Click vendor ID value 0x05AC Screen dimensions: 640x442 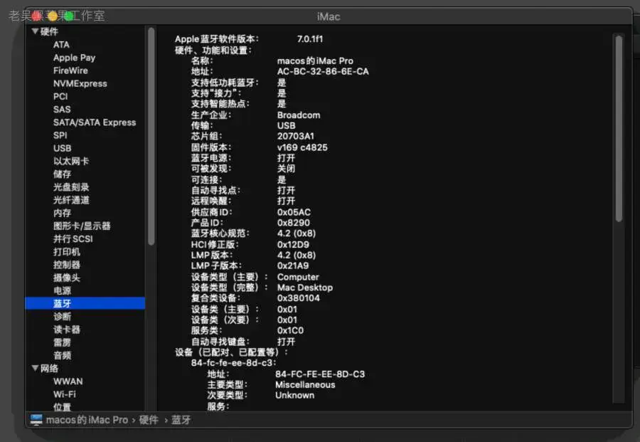pyautogui.click(x=294, y=212)
